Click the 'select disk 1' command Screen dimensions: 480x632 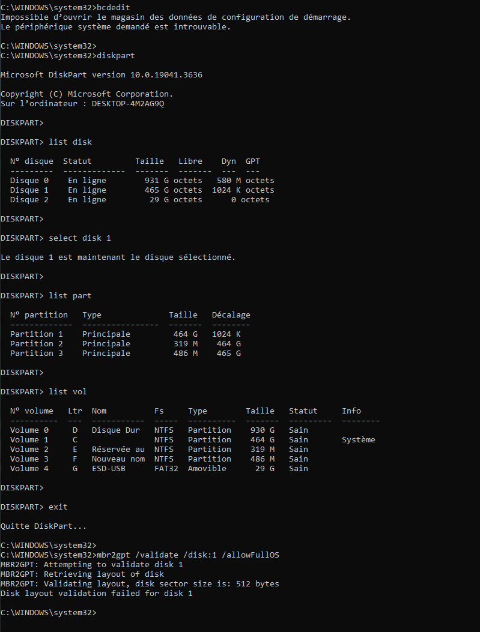[x=80, y=238]
